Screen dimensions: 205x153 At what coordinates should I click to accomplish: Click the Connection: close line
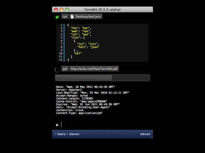70,110
